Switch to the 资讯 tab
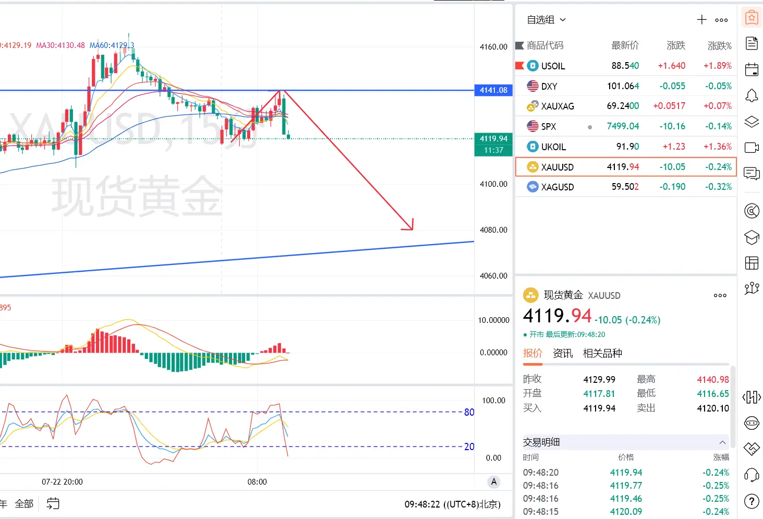Screen dimensions: 763x519 562,353
